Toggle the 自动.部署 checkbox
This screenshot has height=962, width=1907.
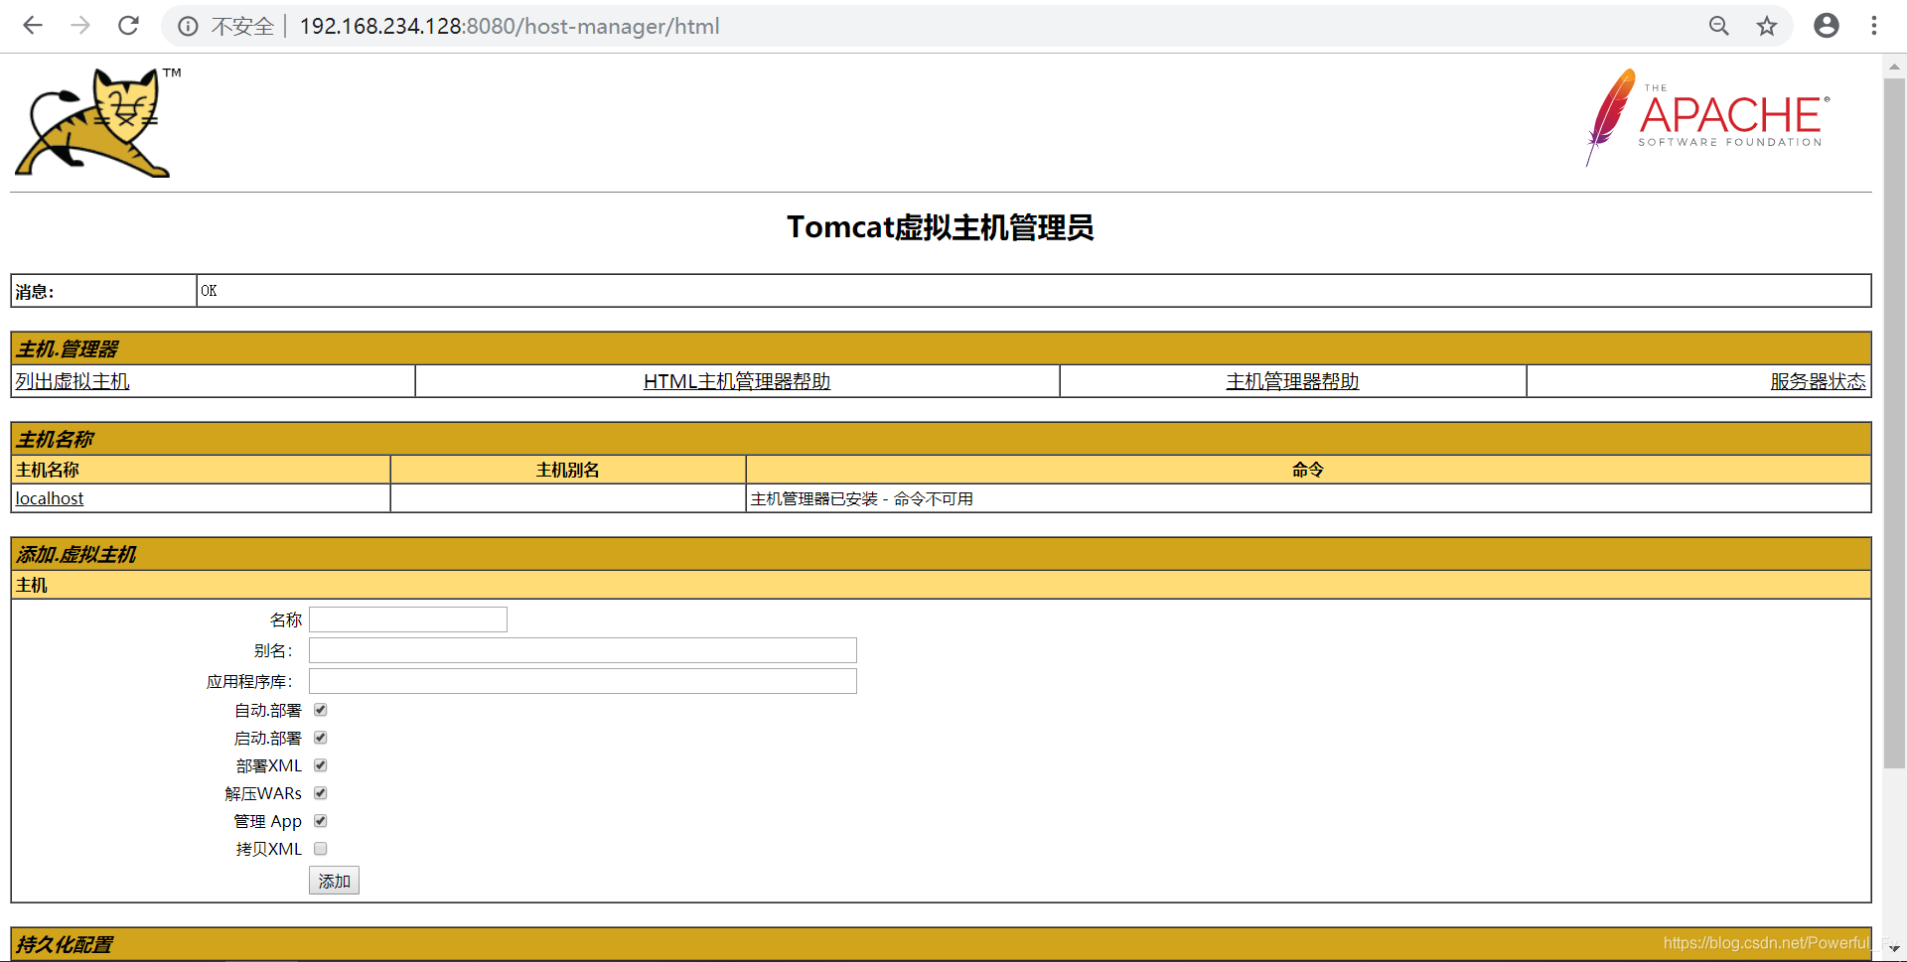tap(321, 710)
